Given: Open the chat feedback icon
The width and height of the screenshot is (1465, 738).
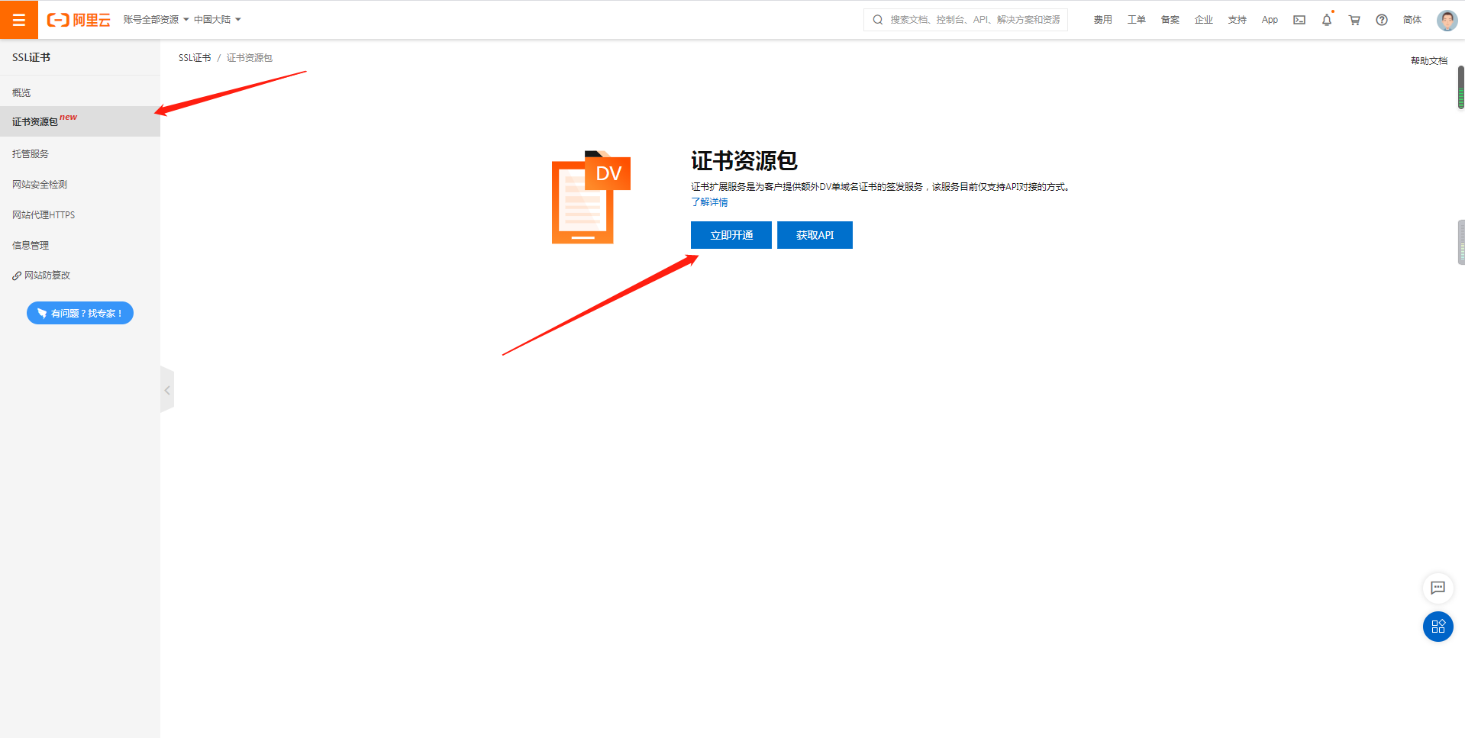Looking at the screenshot, I should coord(1438,588).
